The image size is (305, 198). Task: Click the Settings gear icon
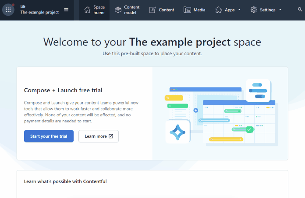pos(254,10)
